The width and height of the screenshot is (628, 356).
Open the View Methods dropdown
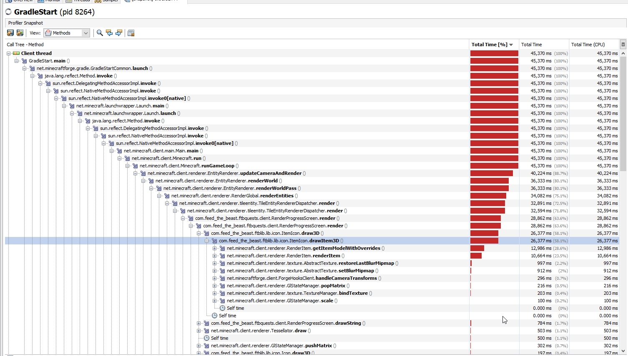click(x=67, y=33)
